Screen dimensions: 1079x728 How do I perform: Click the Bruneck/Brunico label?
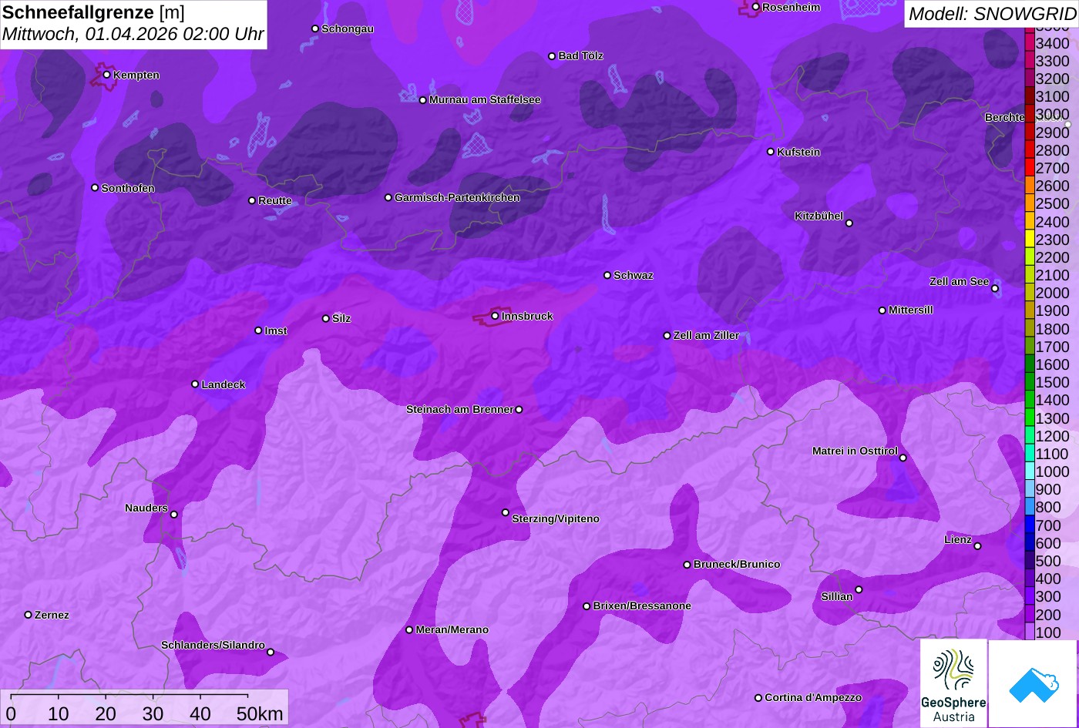coord(737,564)
